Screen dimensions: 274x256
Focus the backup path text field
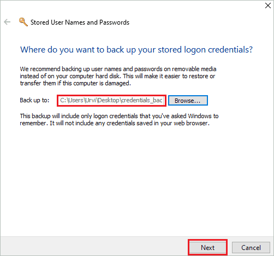[111, 101]
